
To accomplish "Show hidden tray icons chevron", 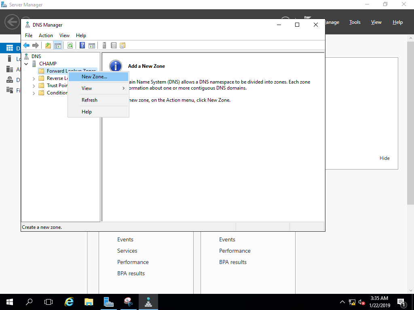I will click(x=342, y=302).
